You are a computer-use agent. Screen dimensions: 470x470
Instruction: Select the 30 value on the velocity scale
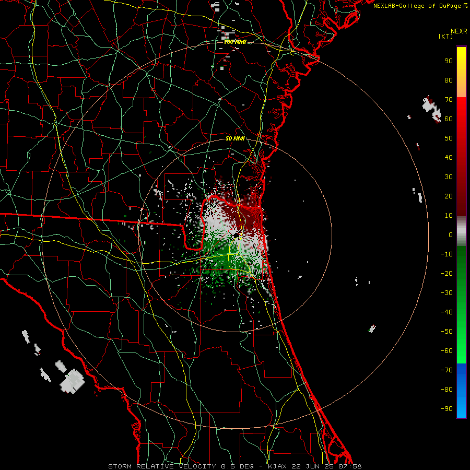pos(449,177)
